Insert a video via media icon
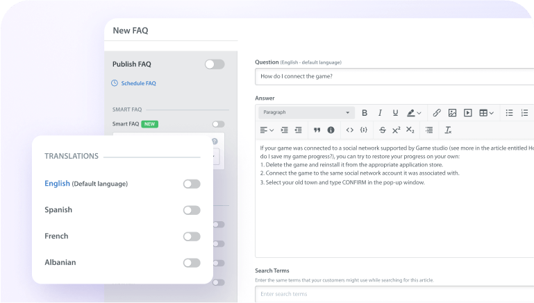Viewport: 534px width, 303px height. (468, 112)
